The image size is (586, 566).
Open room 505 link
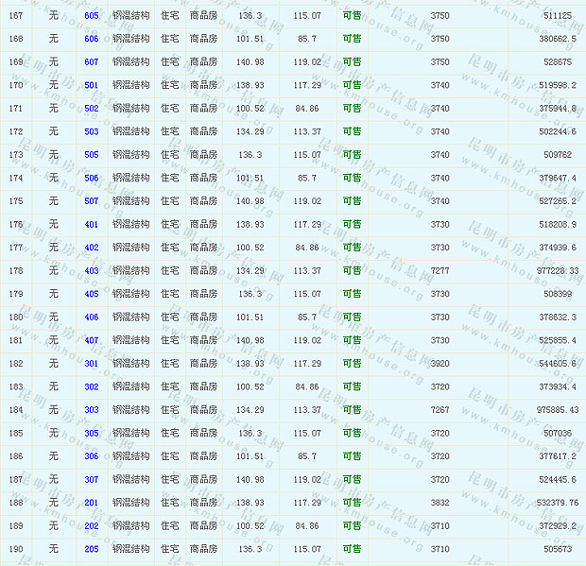(91, 155)
